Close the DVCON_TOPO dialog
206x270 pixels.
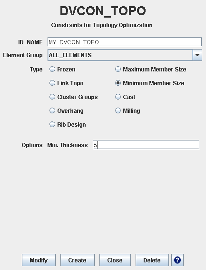(x=115, y=260)
